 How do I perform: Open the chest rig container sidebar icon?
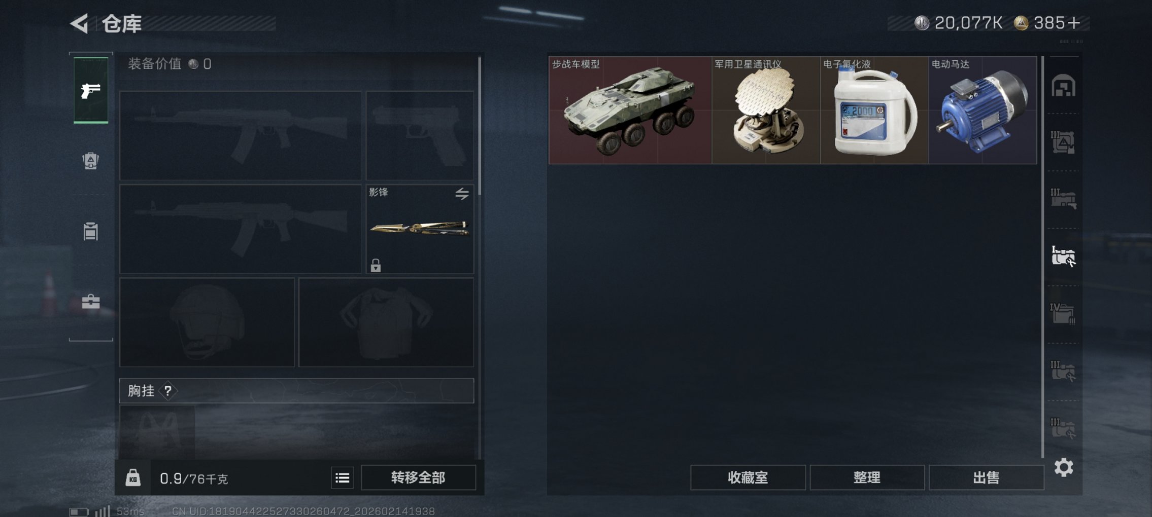click(90, 231)
